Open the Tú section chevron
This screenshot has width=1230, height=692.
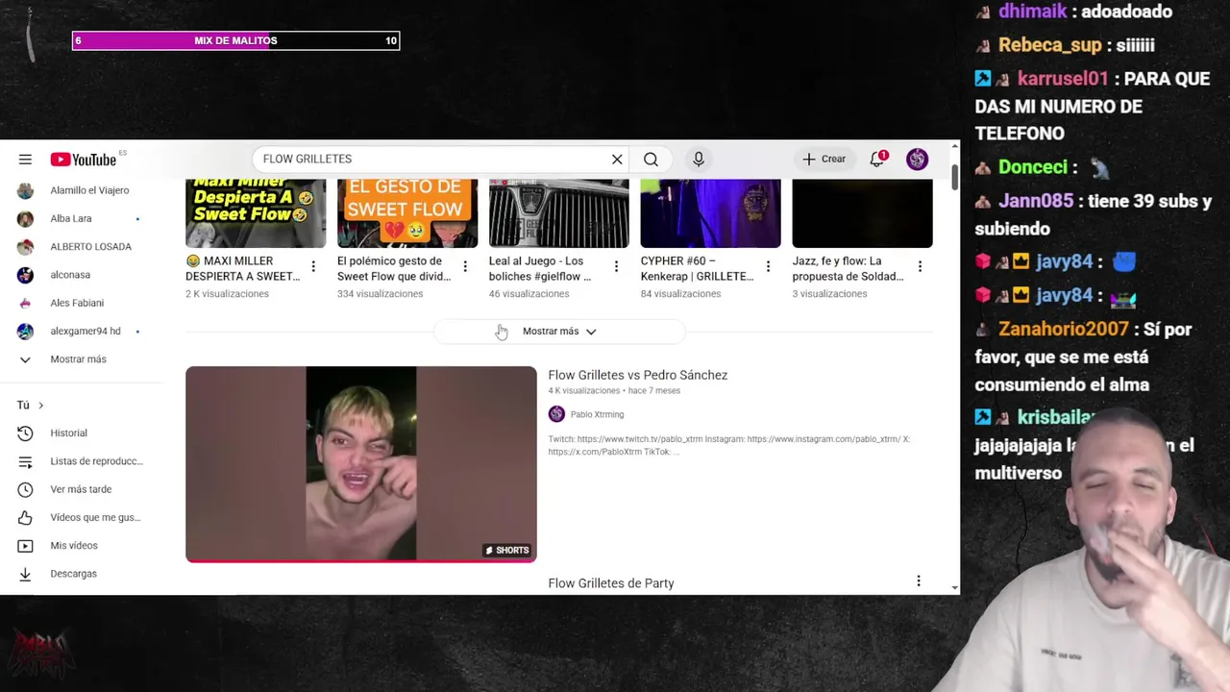click(40, 406)
